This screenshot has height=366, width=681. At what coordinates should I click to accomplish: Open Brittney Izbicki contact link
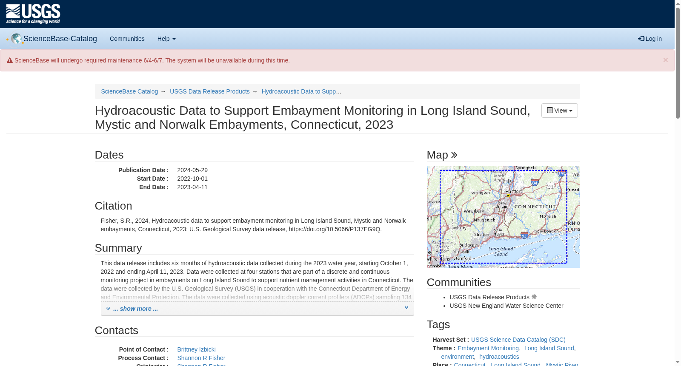(x=196, y=349)
